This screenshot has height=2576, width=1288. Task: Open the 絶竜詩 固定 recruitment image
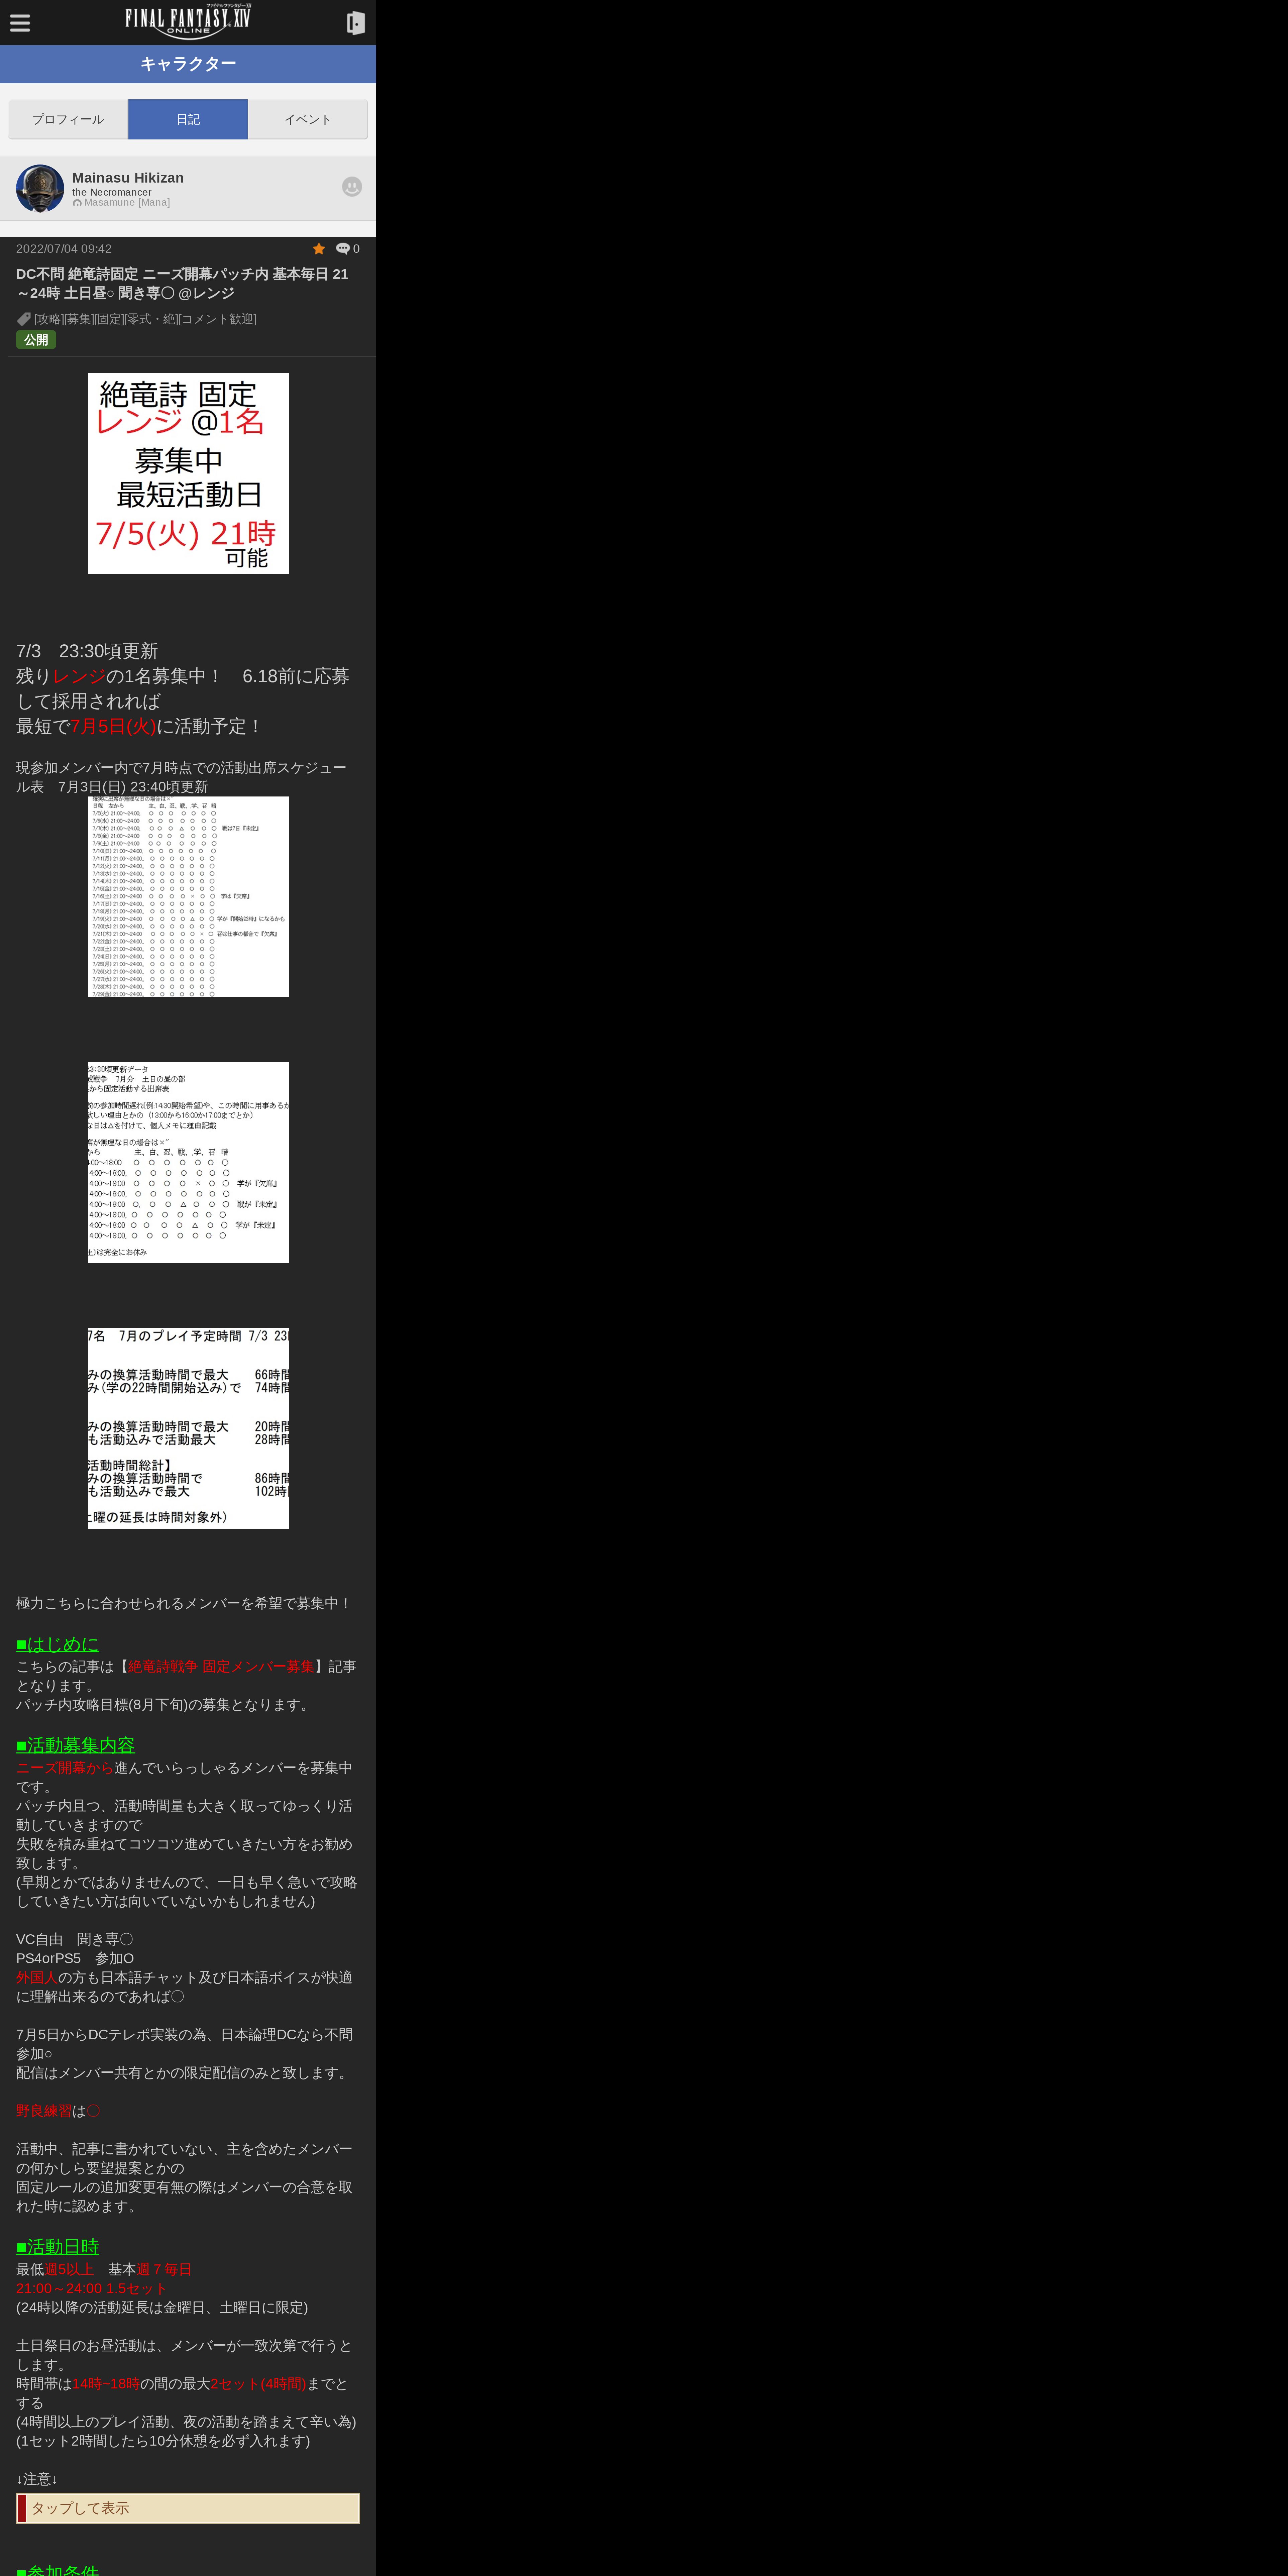tap(188, 473)
